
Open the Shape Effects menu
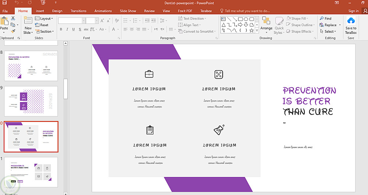coord(300,31)
